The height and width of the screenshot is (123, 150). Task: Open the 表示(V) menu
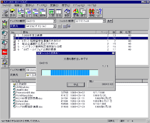point(30,5)
